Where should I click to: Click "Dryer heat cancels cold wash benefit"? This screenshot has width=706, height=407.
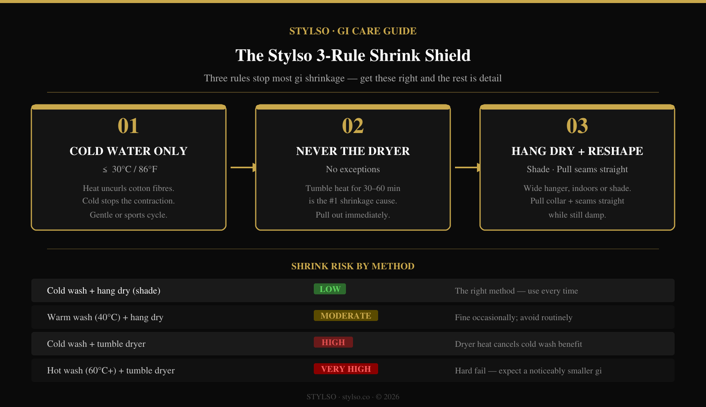pyautogui.click(x=518, y=344)
